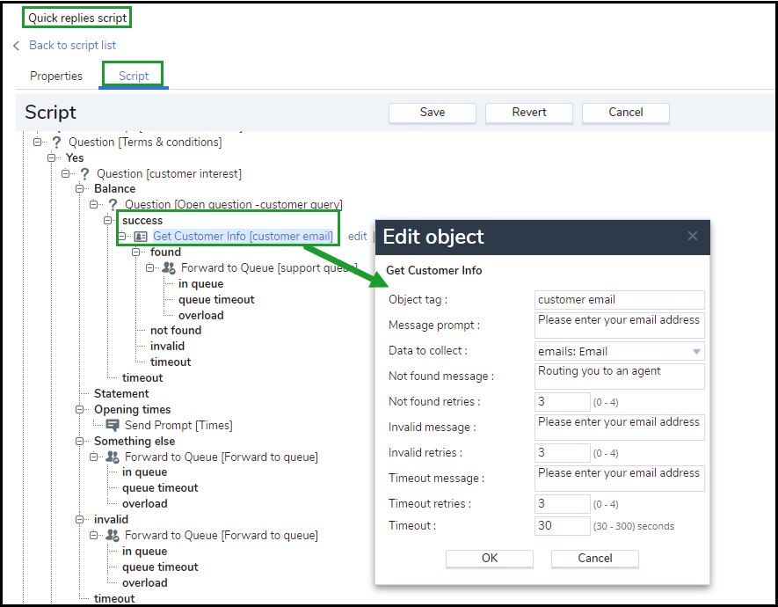Collapse the Opening times branch
Screen dimensions: 778x607
tap(79, 409)
